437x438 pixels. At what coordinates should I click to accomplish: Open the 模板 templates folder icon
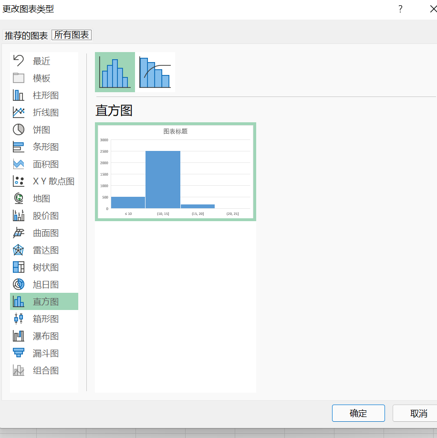pyautogui.click(x=19, y=78)
